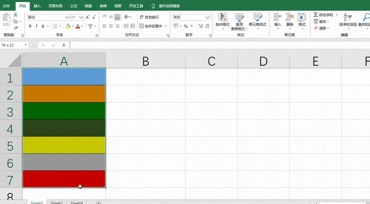Click the Insert Function fx icon
The image size is (370, 204).
tap(64, 45)
